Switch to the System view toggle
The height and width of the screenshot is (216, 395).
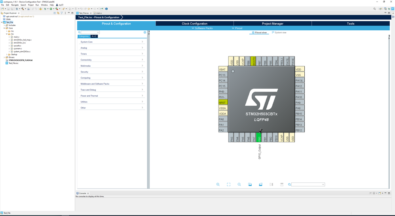coord(279,33)
